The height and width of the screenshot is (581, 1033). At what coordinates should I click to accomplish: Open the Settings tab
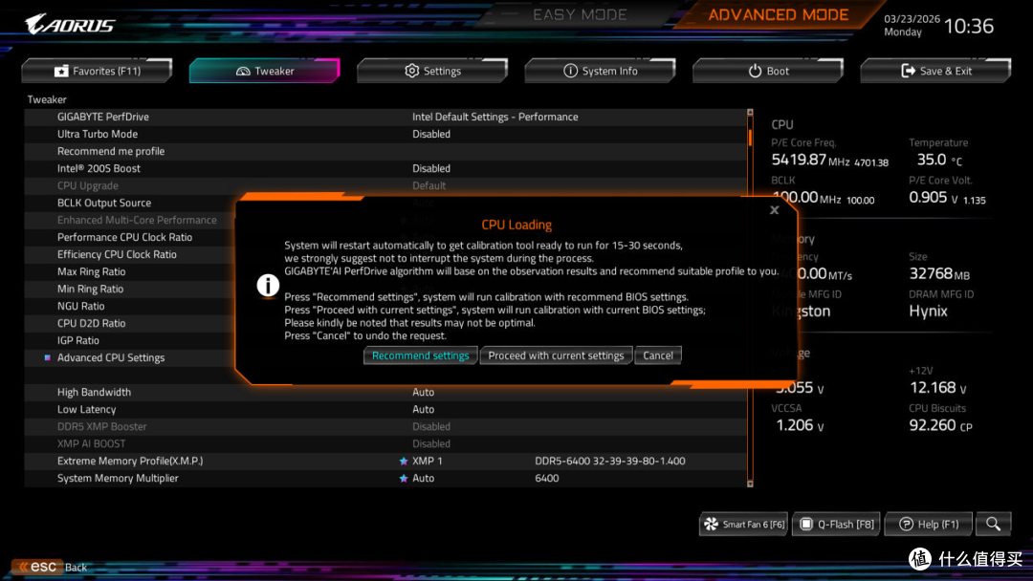click(432, 71)
